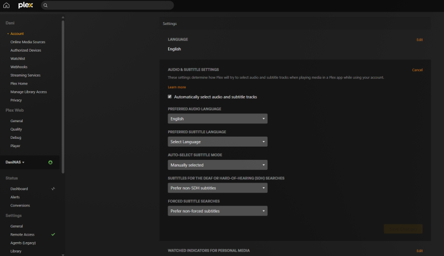Image resolution: width=444 pixels, height=256 pixels.
Task: Click the Dashboard activity pulse icon
Action: tap(53, 189)
